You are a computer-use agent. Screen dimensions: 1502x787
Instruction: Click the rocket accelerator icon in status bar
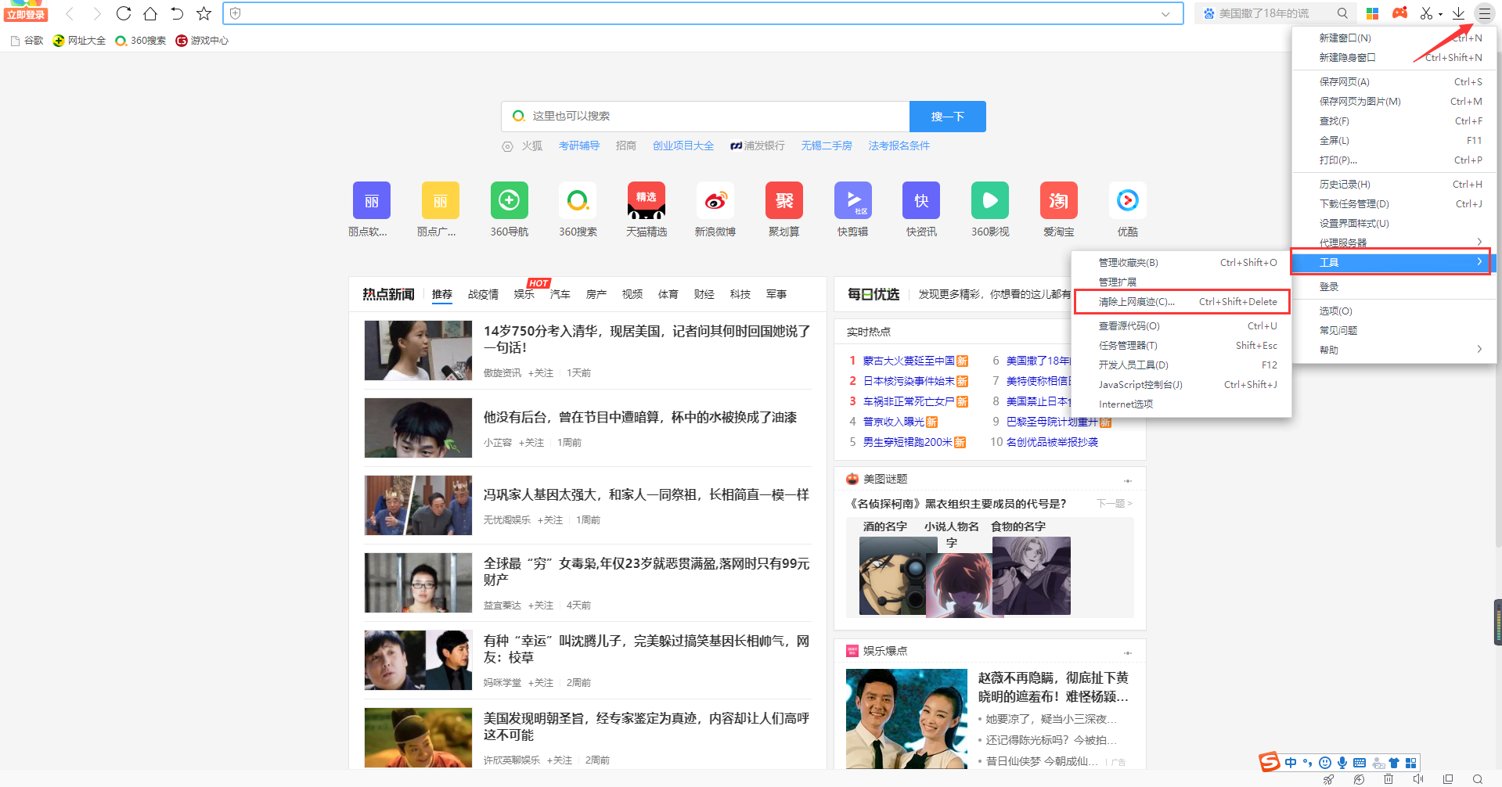(x=1328, y=779)
